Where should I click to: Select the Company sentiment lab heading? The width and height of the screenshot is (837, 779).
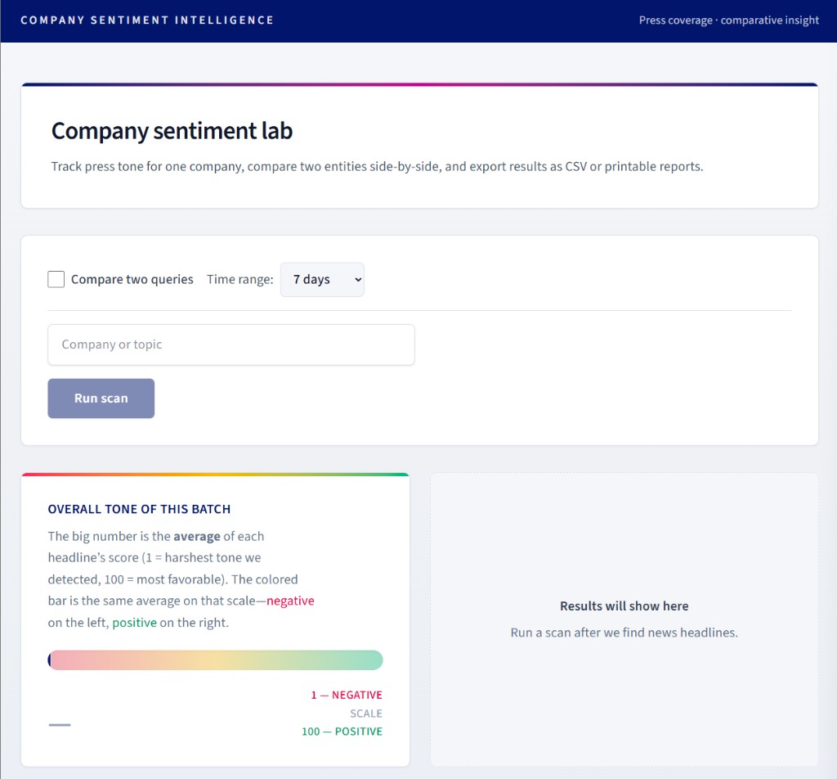click(x=172, y=130)
